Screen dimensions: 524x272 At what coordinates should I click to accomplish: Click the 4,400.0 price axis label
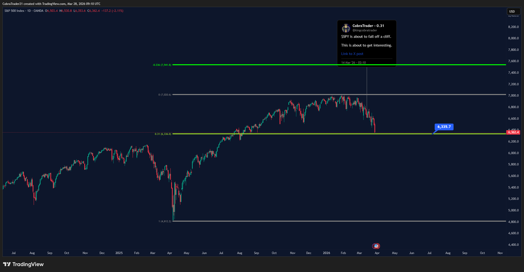pyautogui.click(x=513, y=244)
